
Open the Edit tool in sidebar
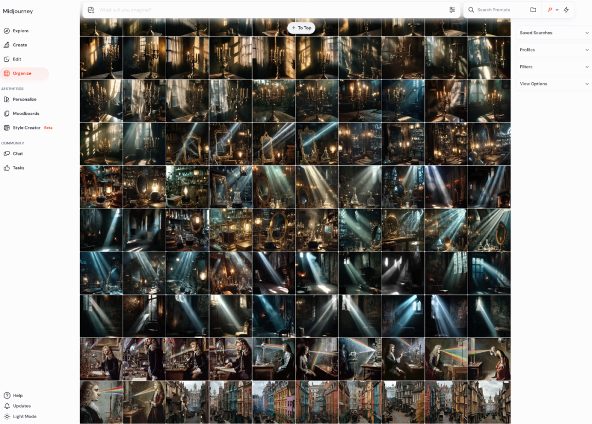[x=7, y=59]
